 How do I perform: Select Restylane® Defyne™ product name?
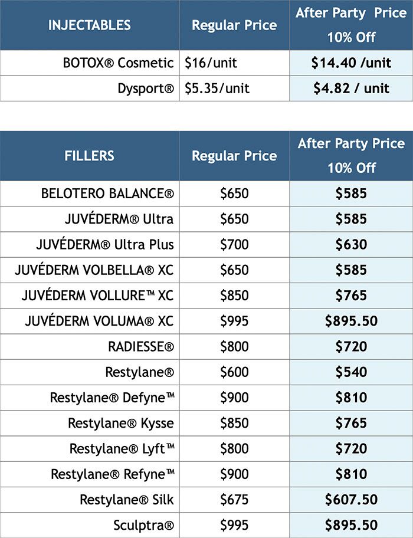112,398
